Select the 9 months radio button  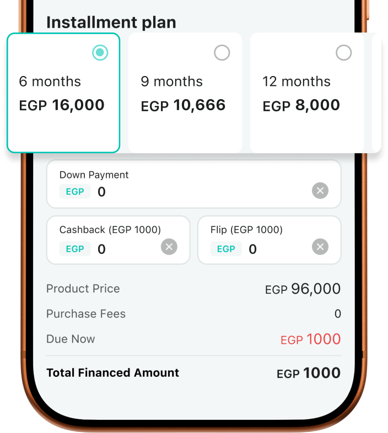222,53
